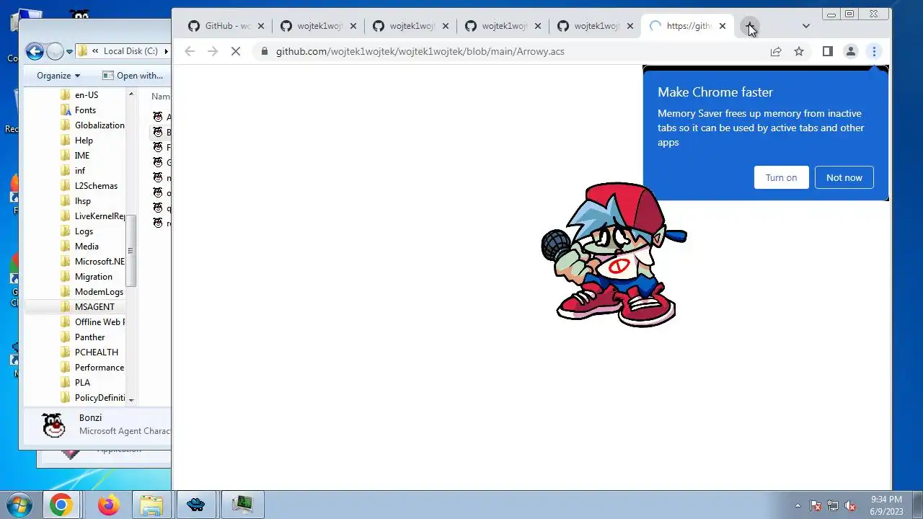Image resolution: width=923 pixels, height=519 pixels.
Task: Open Explorer's recent pages dropdown arrow
Action: click(x=69, y=51)
